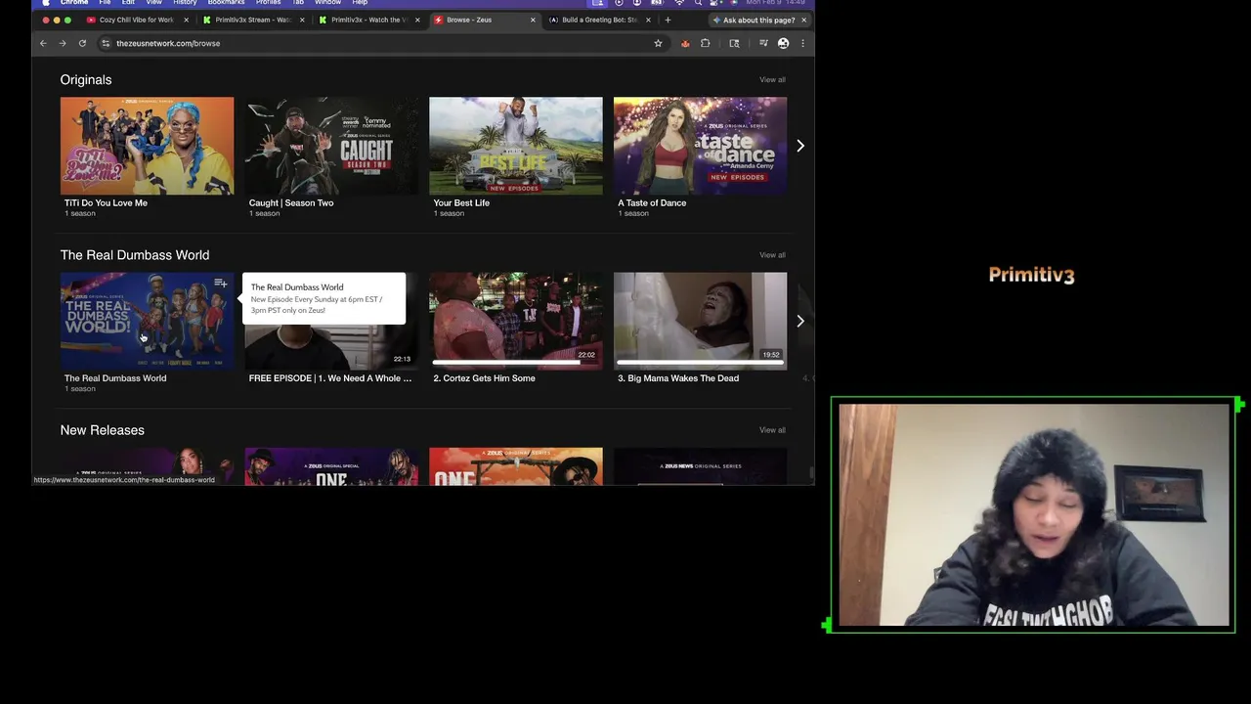Click the 19:52 duration on Big Mama episode
The height and width of the screenshot is (704, 1251).
[x=771, y=355]
